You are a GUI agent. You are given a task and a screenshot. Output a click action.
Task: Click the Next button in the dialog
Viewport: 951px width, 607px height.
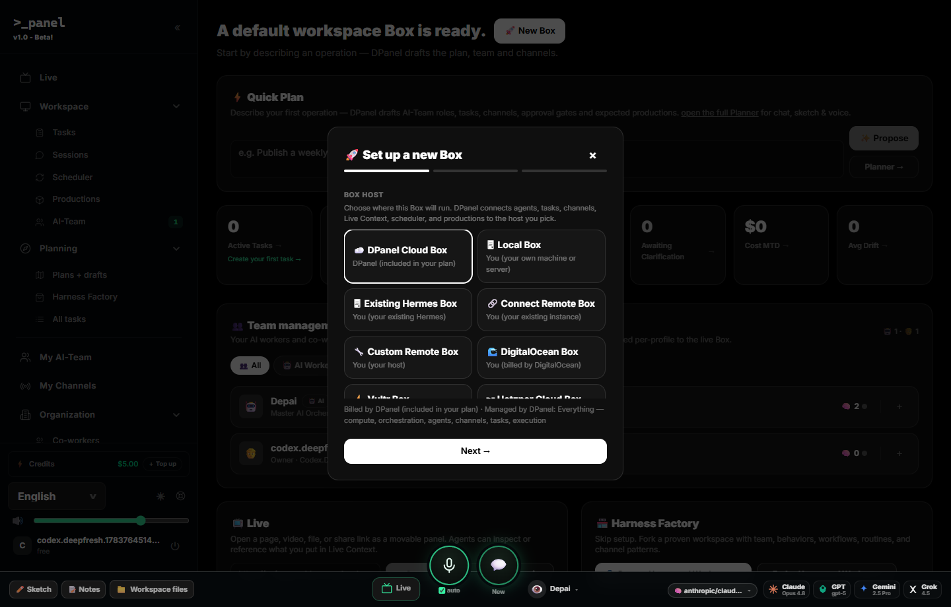(x=475, y=451)
